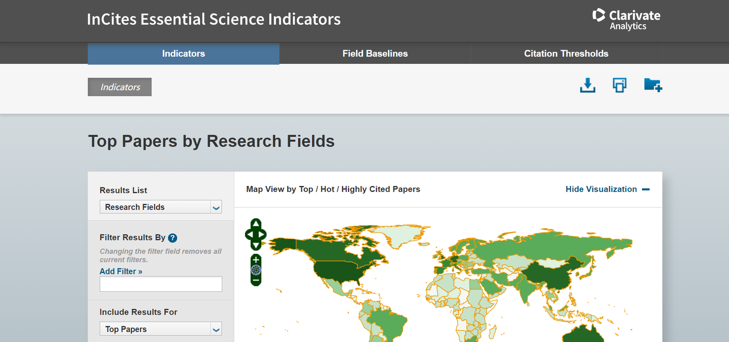Select the Indicators tab

tap(183, 54)
